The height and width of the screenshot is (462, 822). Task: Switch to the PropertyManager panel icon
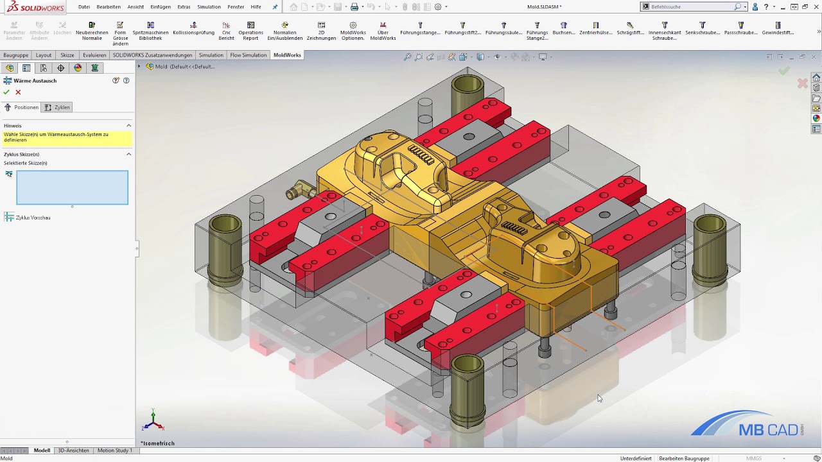coord(26,68)
